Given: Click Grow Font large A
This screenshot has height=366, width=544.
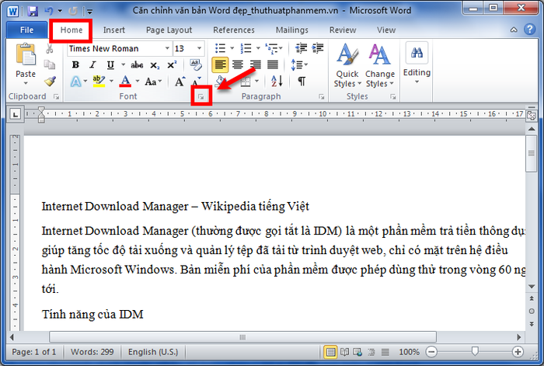Looking at the screenshot, I should [x=180, y=81].
